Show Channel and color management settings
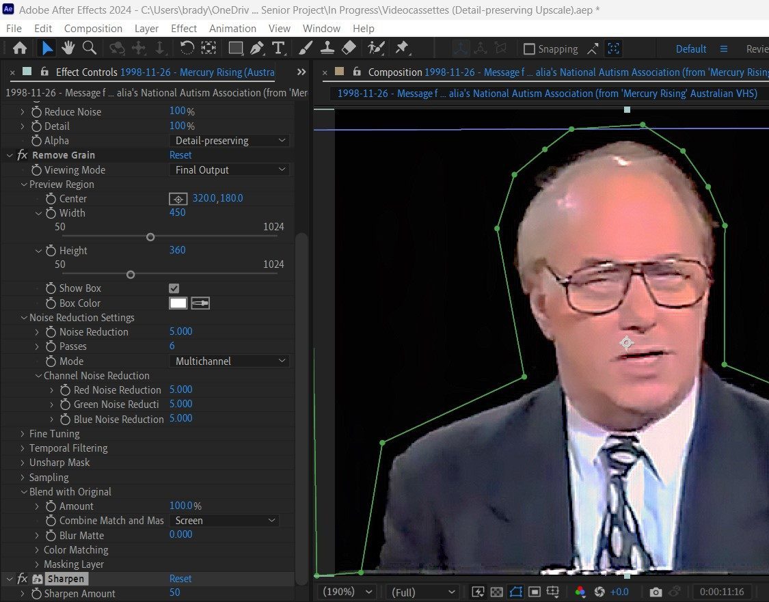Viewport: 769px width, 602px height. (580, 592)
